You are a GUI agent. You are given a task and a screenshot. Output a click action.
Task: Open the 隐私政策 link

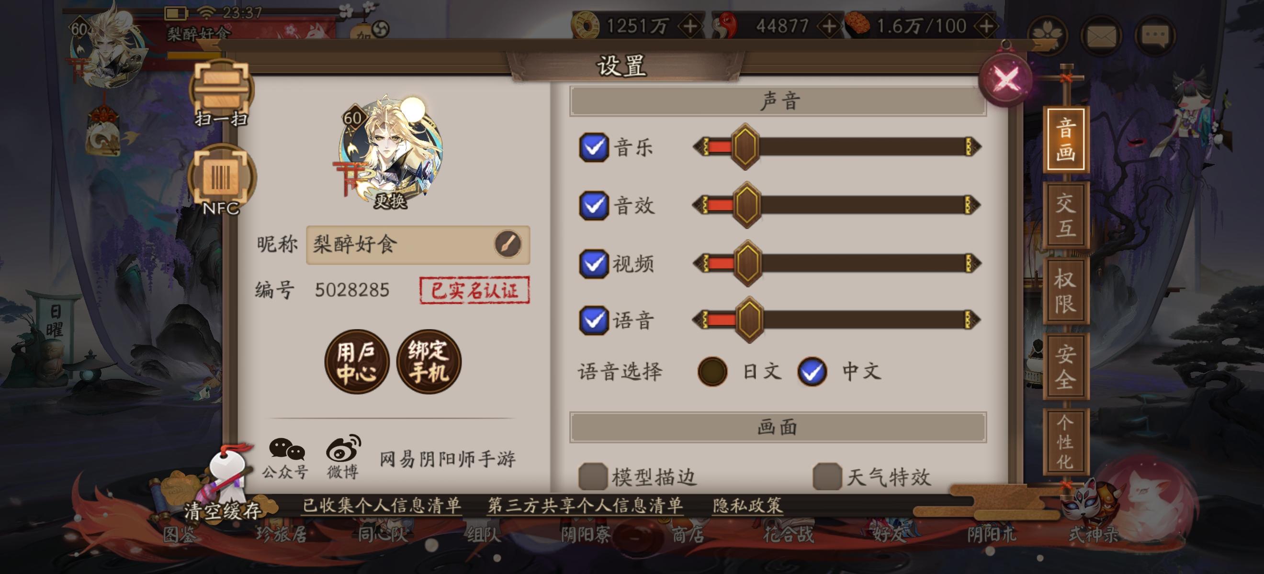coord(747,506)
